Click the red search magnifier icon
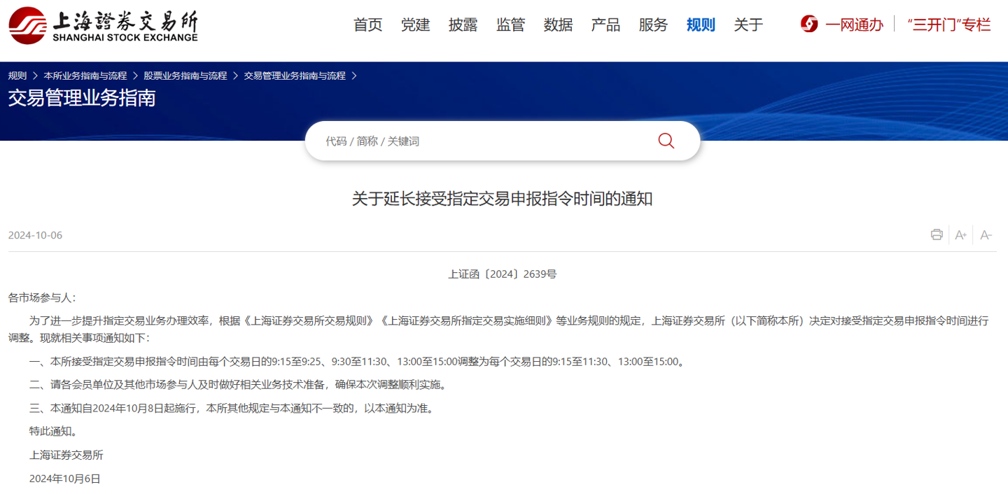The height and width of the screenshot is (494, 1008). (666, 141)
